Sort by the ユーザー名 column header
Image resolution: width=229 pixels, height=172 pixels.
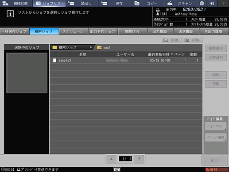click(x=125, y=55)
